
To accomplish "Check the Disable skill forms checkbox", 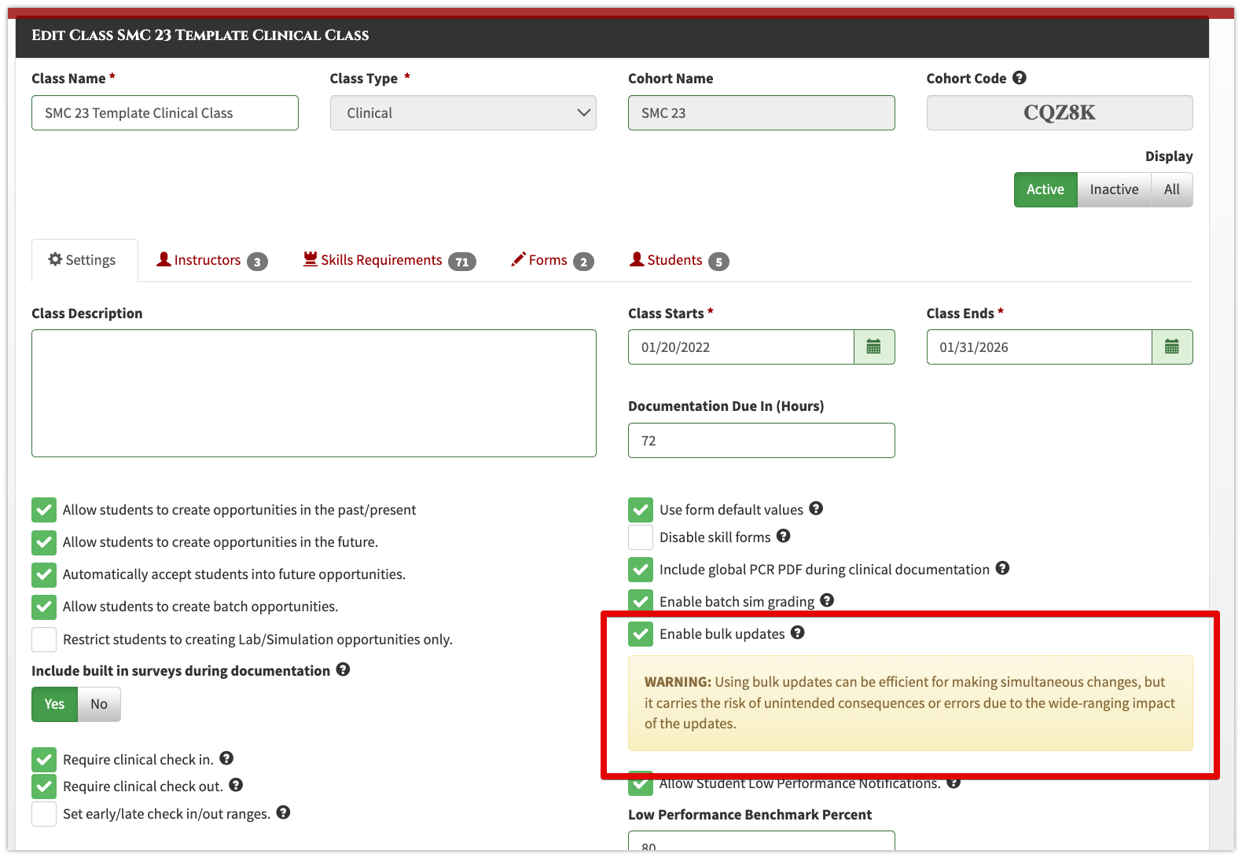I will tap(641, 537).
